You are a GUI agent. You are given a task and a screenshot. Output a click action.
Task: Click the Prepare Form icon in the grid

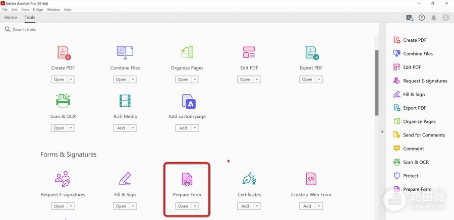pos(187,179)
